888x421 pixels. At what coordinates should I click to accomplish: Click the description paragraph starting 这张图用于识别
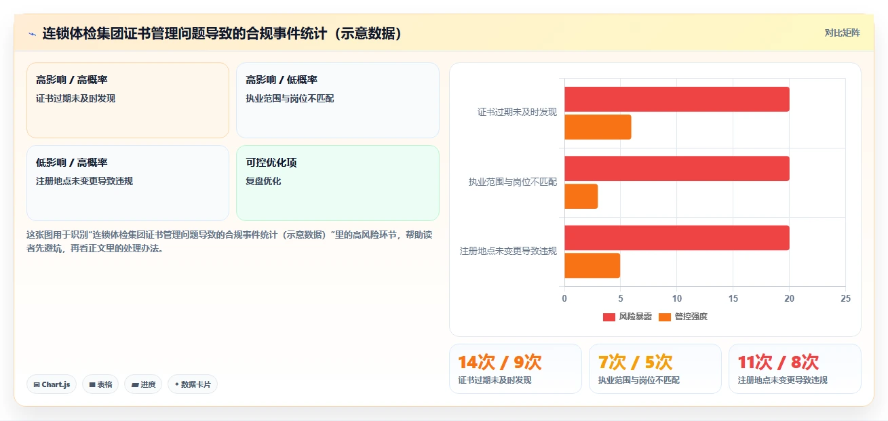pos(229,241)
